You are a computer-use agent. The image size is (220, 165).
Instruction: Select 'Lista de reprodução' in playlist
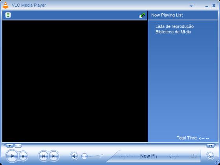(174, 26)
